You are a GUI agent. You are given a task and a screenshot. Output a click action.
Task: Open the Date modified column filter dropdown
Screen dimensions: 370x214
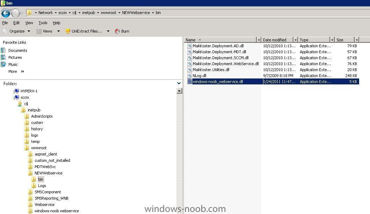point(296,40)
